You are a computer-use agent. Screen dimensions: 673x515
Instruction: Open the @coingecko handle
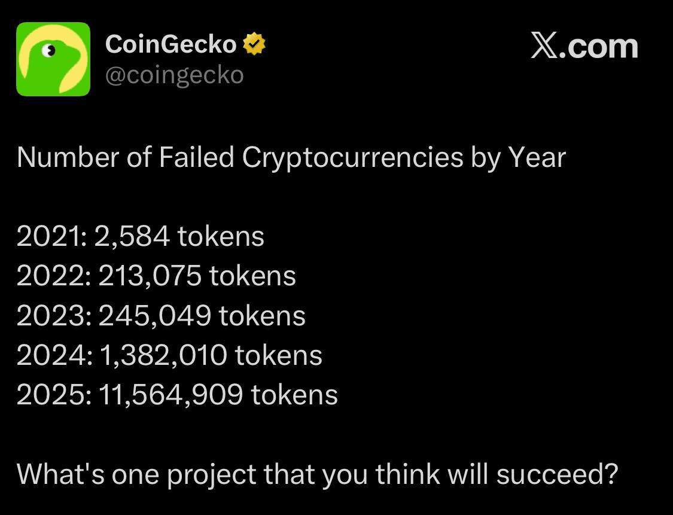pos(175,75)
